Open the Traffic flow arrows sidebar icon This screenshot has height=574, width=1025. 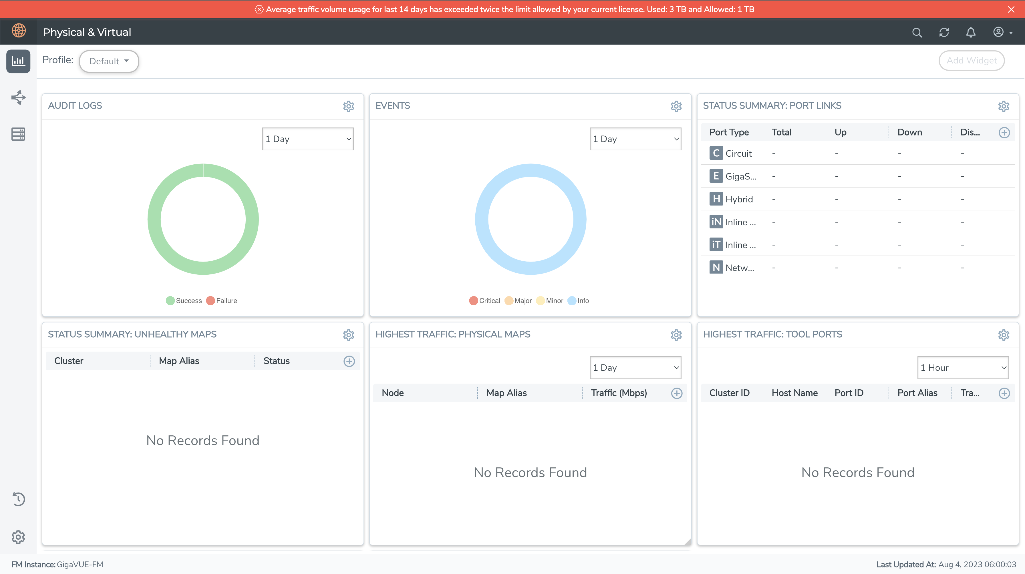pos(18,97)
